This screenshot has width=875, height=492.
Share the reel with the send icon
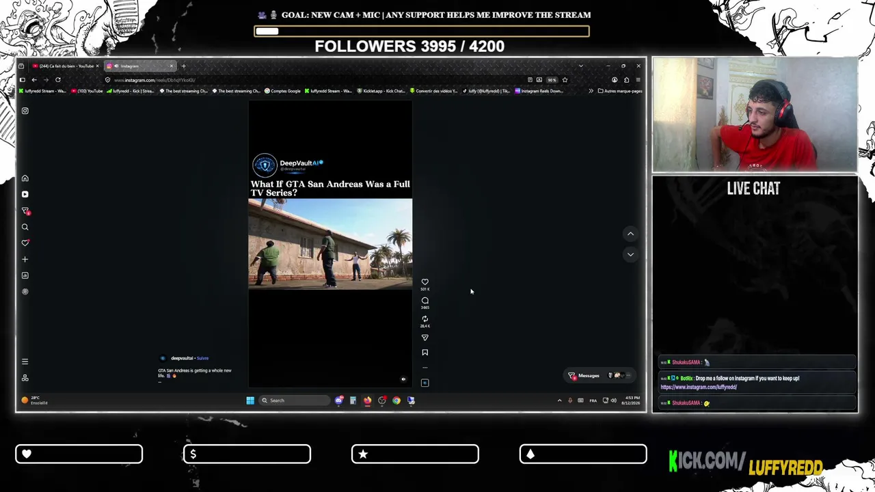click(425, 338)
